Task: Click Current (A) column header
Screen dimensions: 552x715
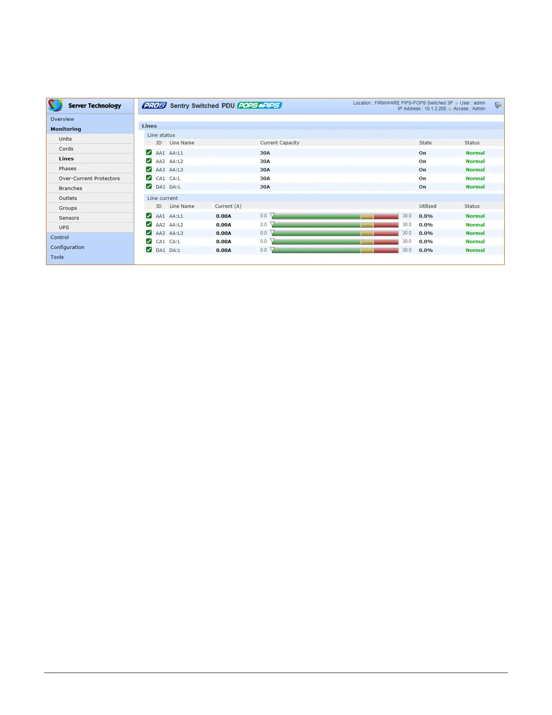Action: (228, 206)
